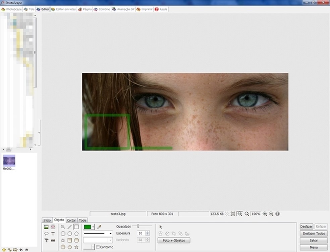Viewport: 330px width, 252px height.
Task: Pick the eyedropper color picker tool
Action: pyautogui.click(x=99, y=227)
